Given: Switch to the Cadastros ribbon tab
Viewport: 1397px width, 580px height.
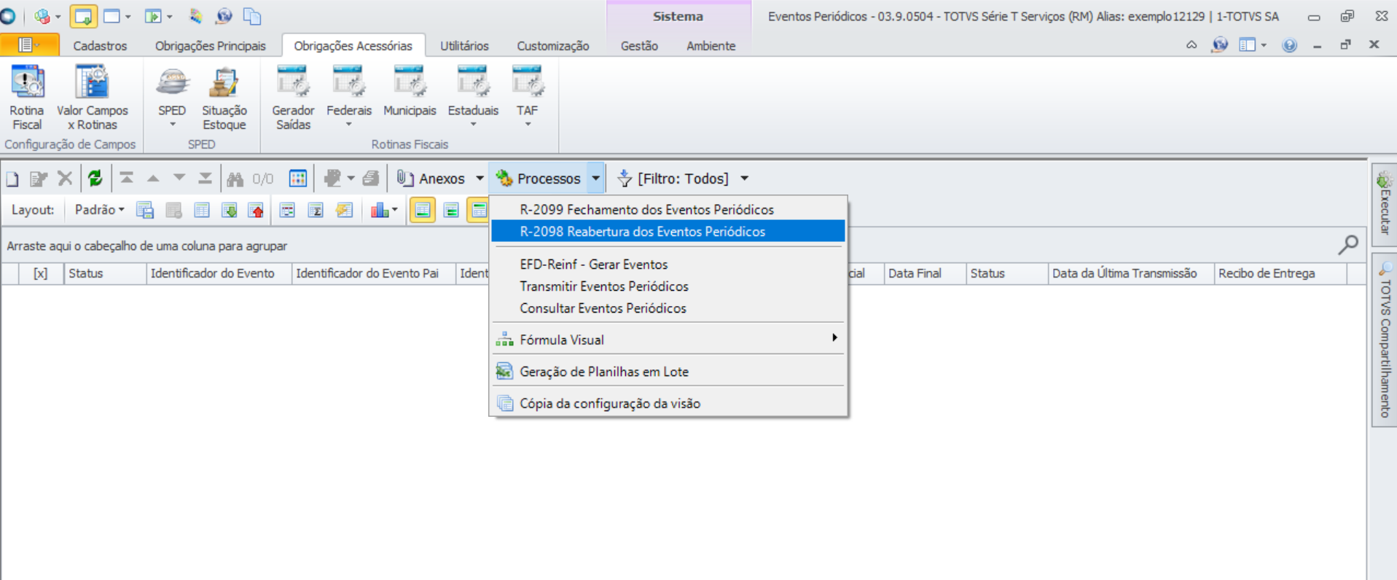Looking at the screenshot, I should click(100, 46).
